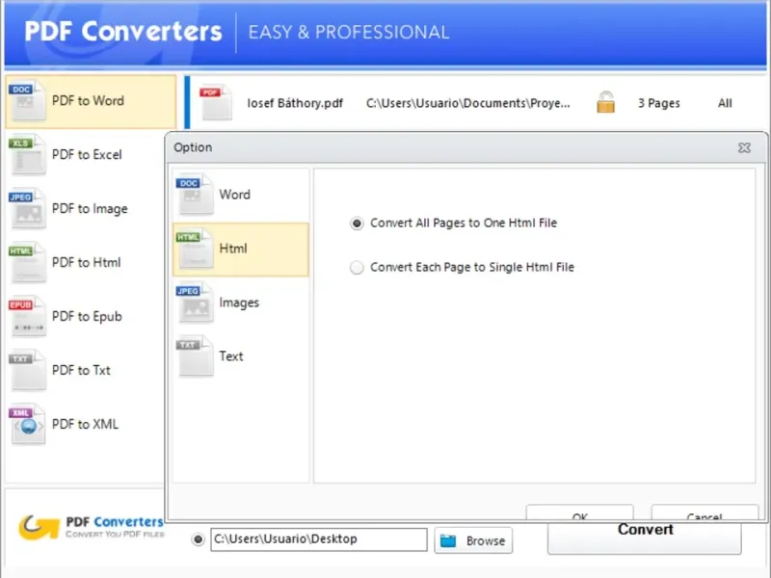Open the PDF to Epub mode
The width and height of the screenshot is (771, 578).
86,317
